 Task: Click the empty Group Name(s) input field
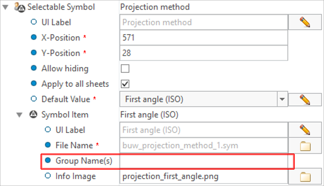204,161
